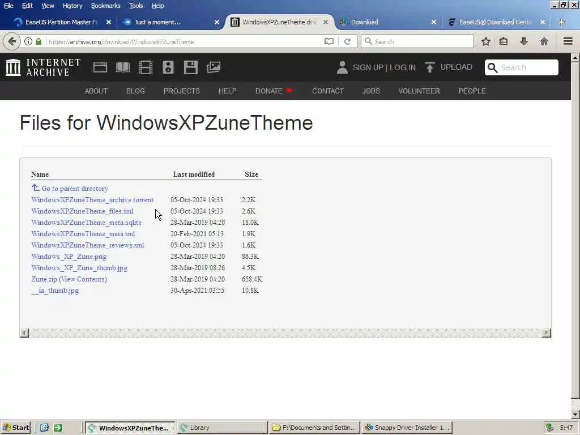This screenshot has height=435, width=580.
Task: Download Zune.zip file
Action: point(44,279)
